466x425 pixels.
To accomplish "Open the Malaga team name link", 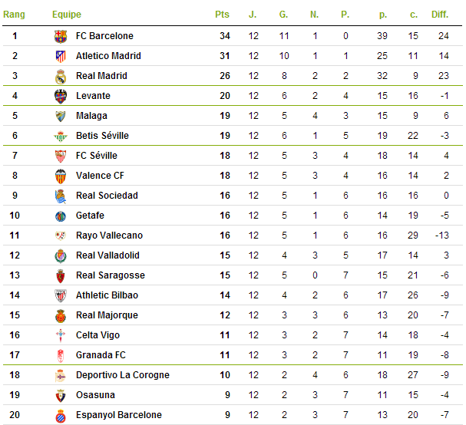I will click(91, 116).
